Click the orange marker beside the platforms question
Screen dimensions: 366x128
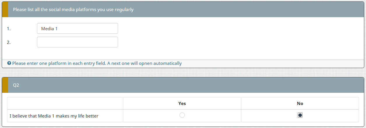(5, 10)
